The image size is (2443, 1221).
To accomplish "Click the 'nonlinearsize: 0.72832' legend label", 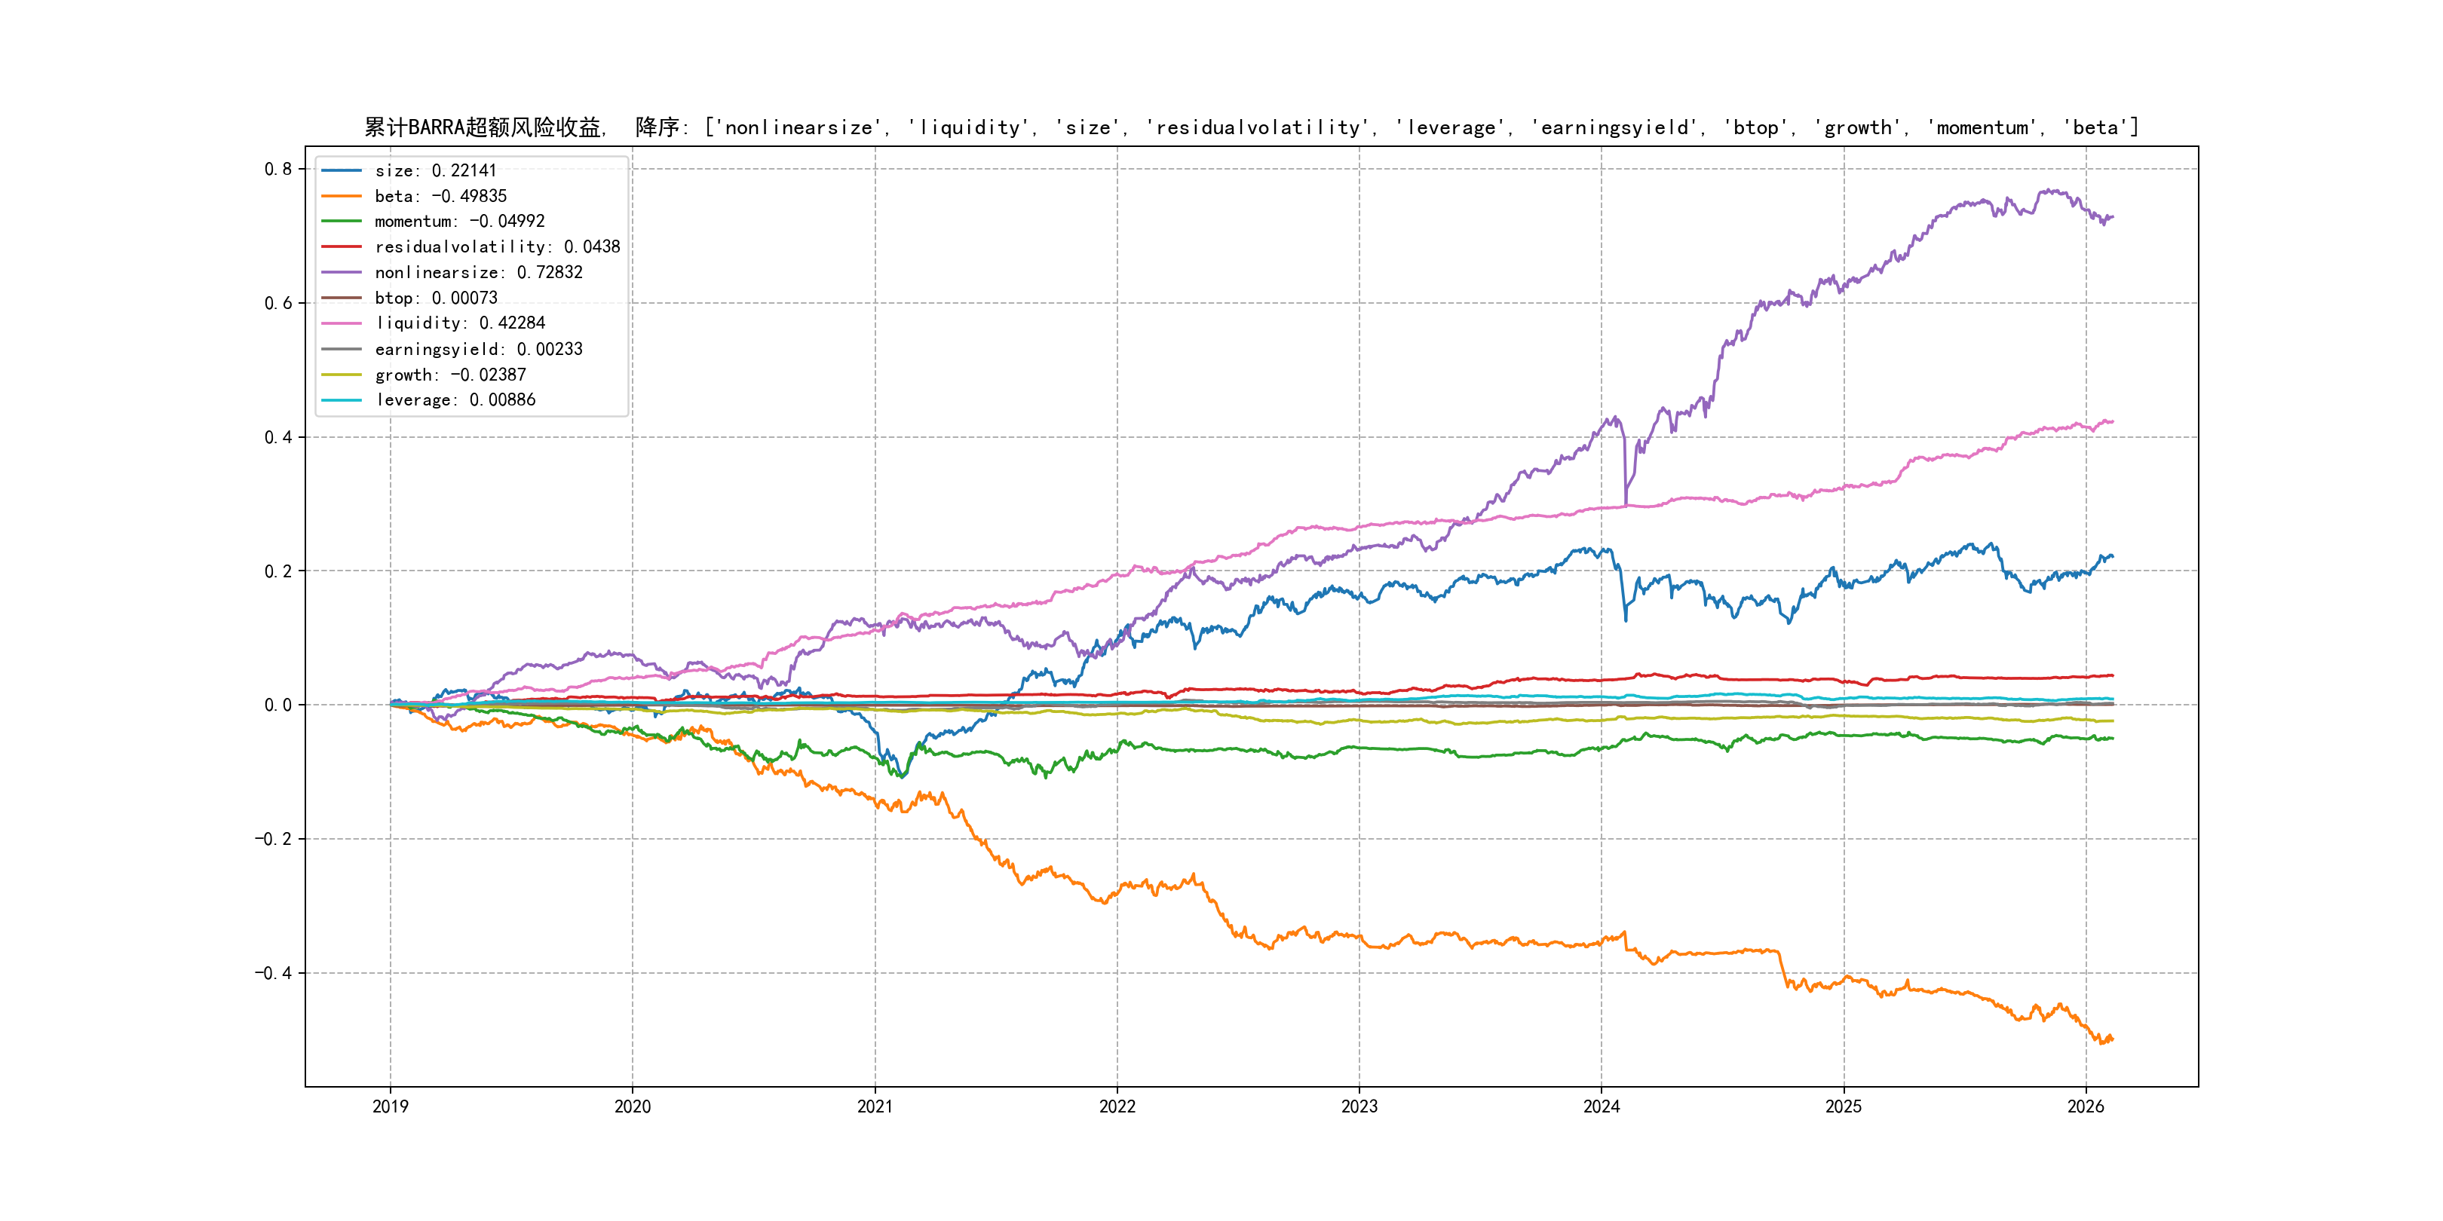I will tap(478, 272).
